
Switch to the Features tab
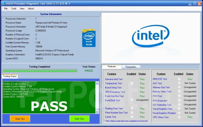(x=112, y=67)
